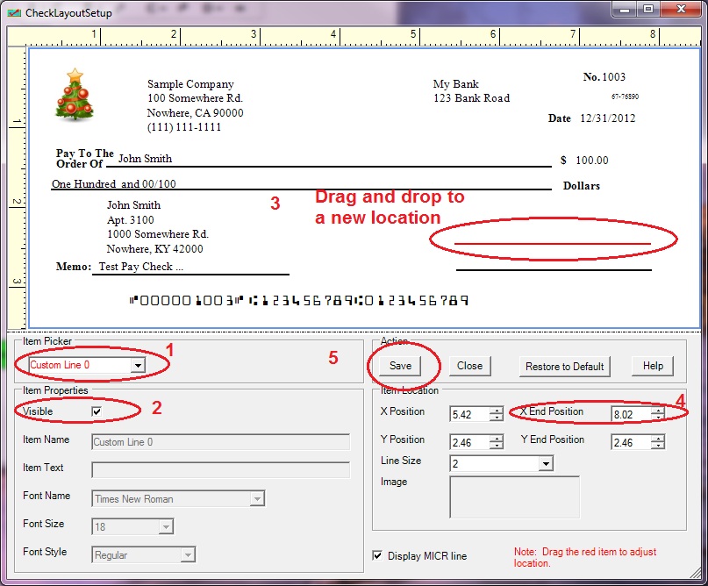Select the red custom line on check
The width and height of the screenshot is (708, 586).
tap(553, 243)
